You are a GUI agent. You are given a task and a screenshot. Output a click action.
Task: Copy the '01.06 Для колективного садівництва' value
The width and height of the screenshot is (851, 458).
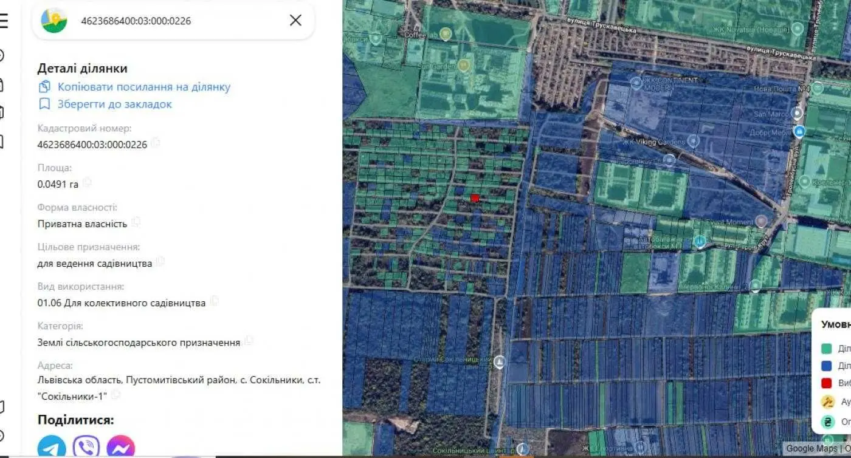pos(214,301)
